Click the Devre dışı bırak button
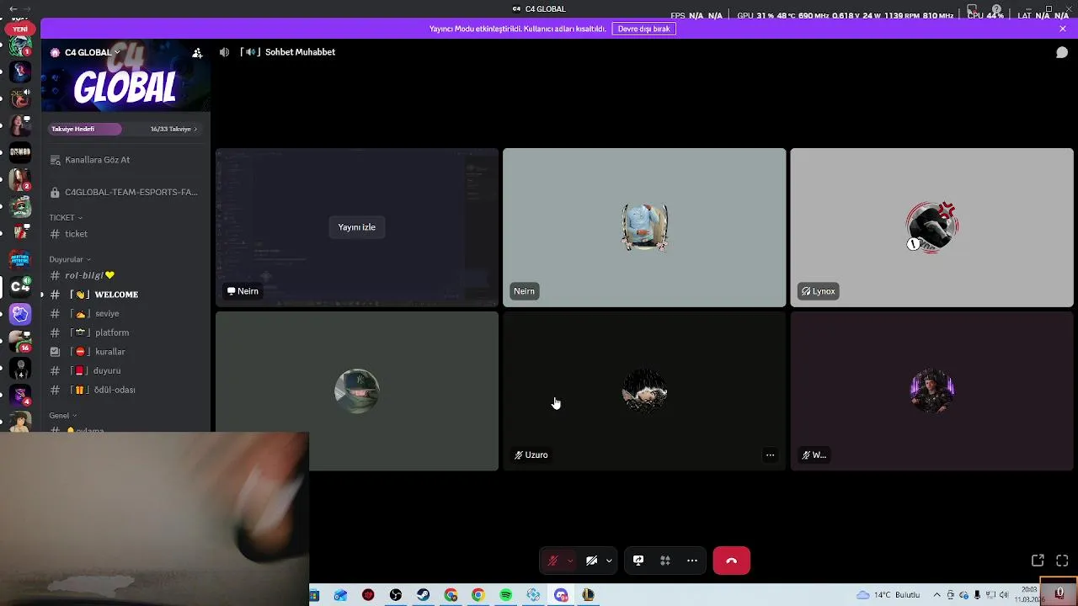1078x606 pixels. [643, 29]
